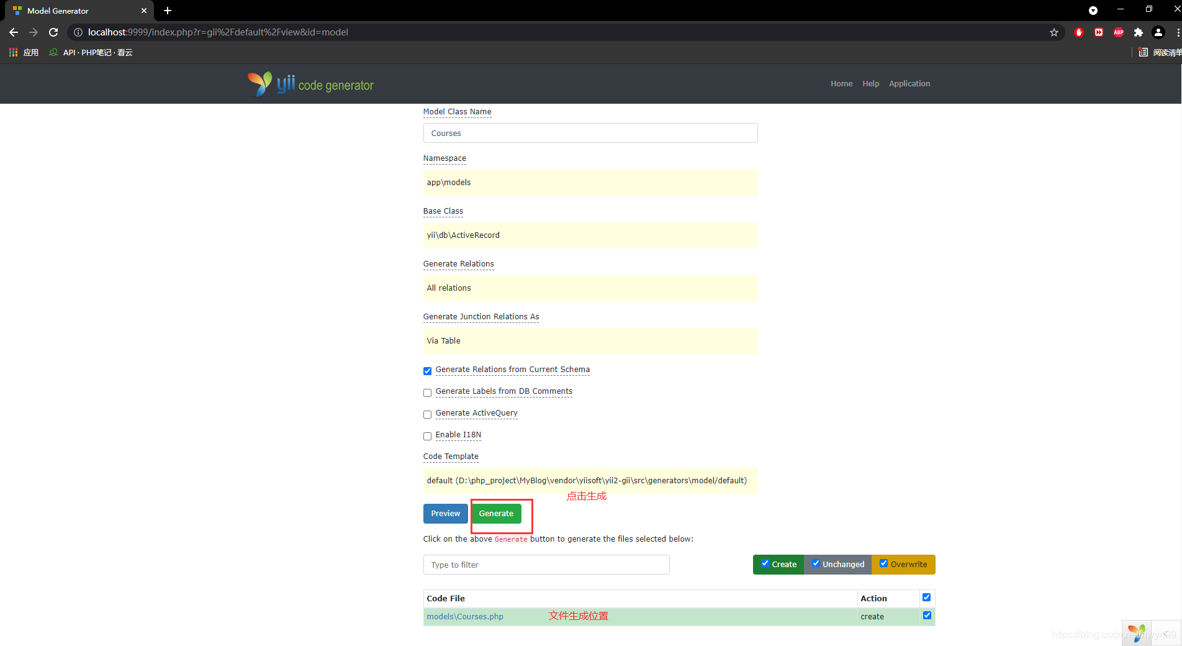
Task: Toggle Generate Relations from Current Schema checkbox
Action: 427,371
